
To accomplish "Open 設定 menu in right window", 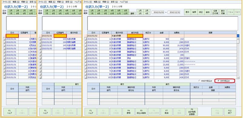I will point(114,2).
